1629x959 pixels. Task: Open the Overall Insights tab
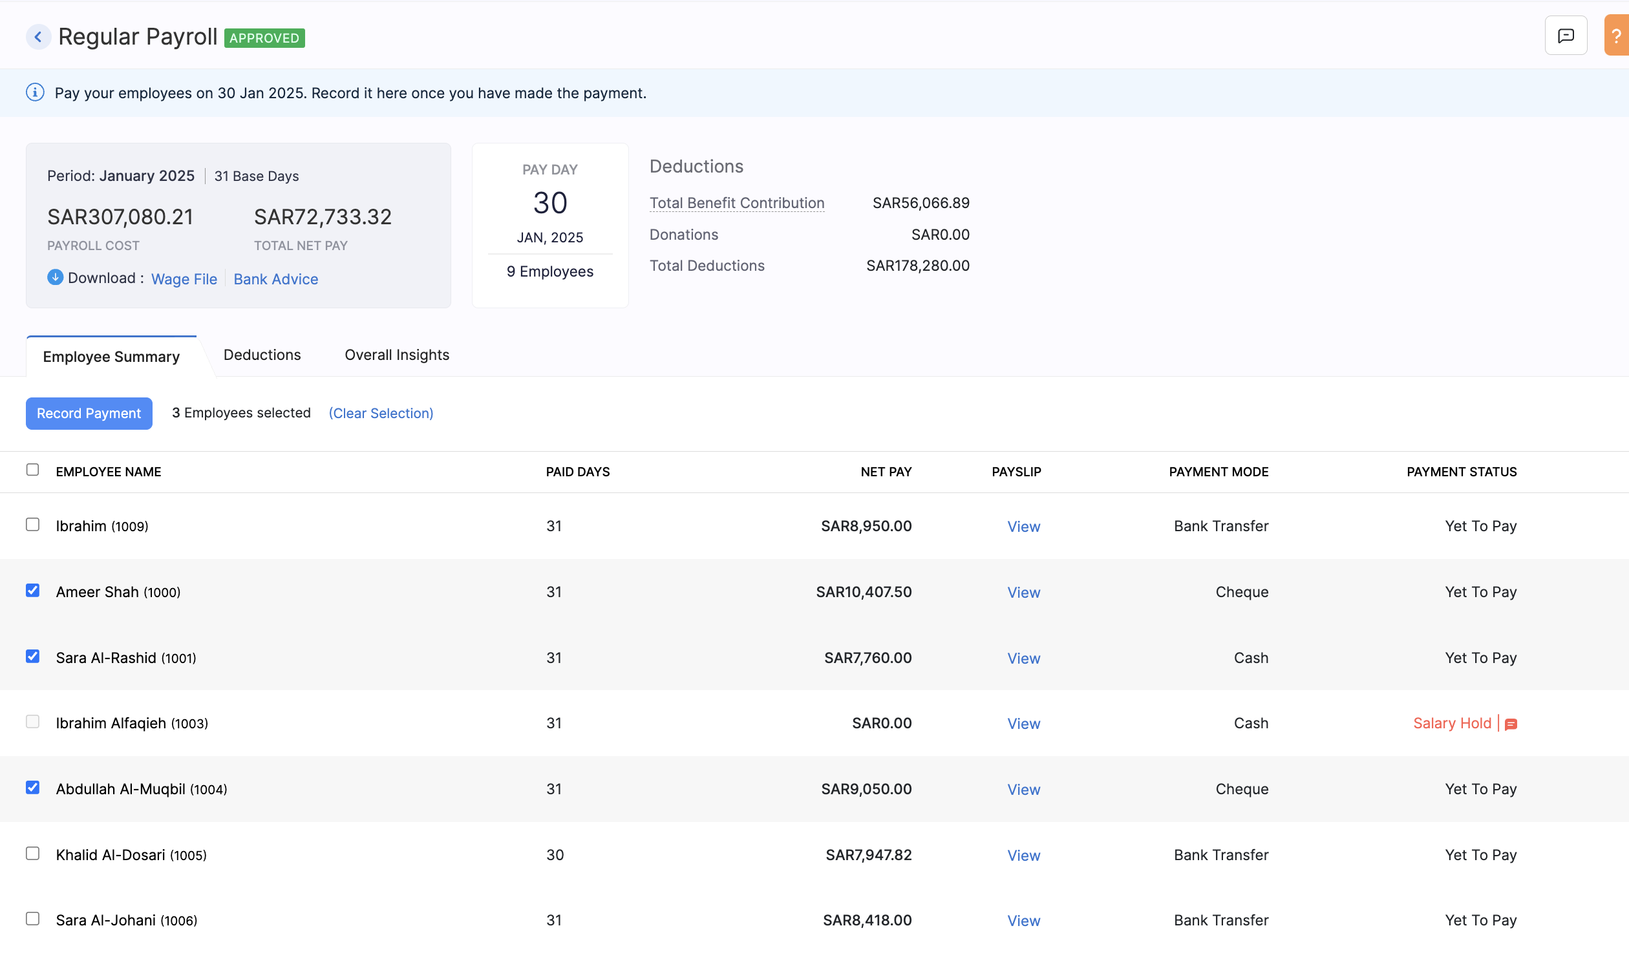[396, 355]
